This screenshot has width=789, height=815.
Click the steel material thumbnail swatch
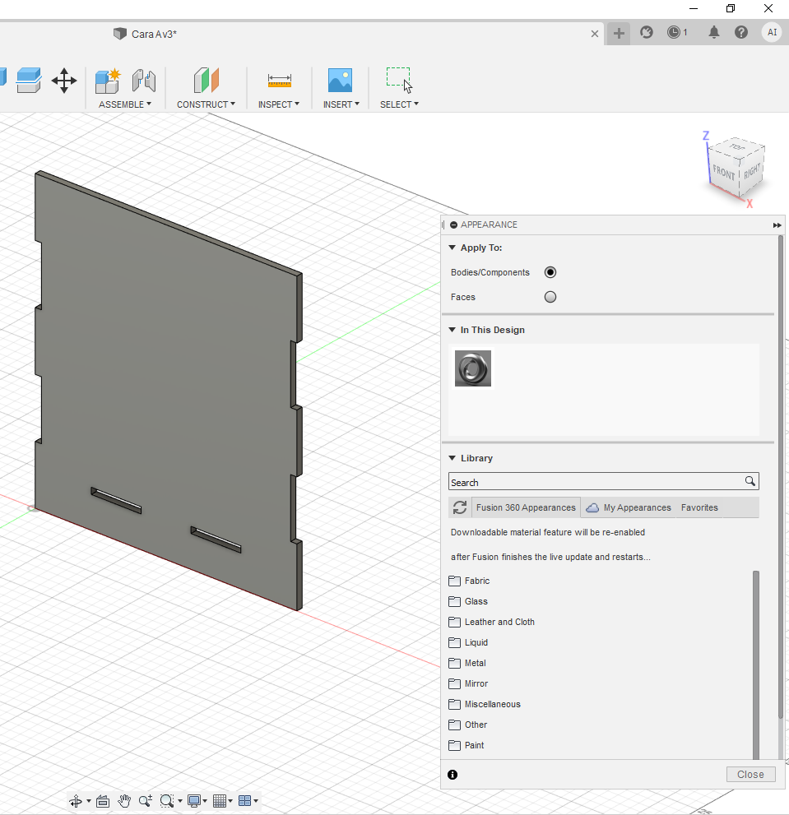click(x=473, y=368)
